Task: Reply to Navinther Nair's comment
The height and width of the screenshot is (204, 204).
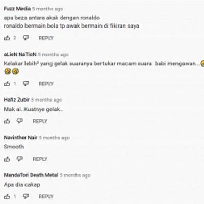Action: pos(40,159)
